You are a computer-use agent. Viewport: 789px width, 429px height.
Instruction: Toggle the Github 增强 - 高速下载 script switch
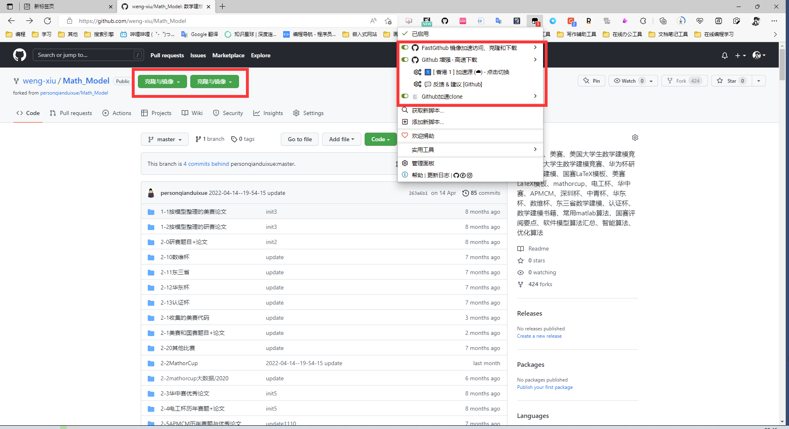[405, 59]
